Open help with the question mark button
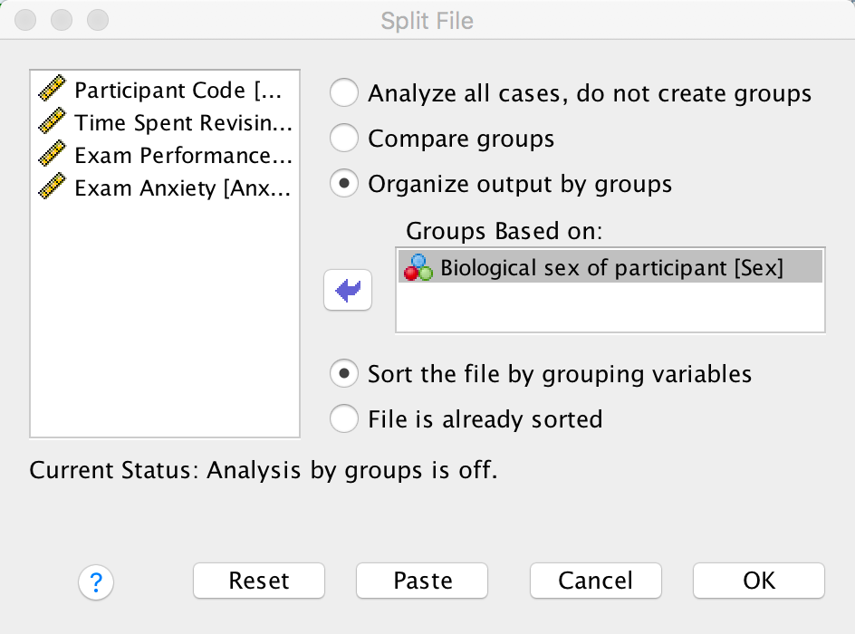This screenshot has height=634, width=855. click(96, 581)
